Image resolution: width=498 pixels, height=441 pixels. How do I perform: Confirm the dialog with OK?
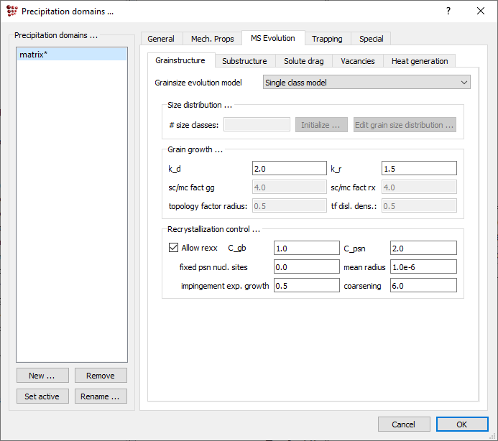[x=461, y=424]
